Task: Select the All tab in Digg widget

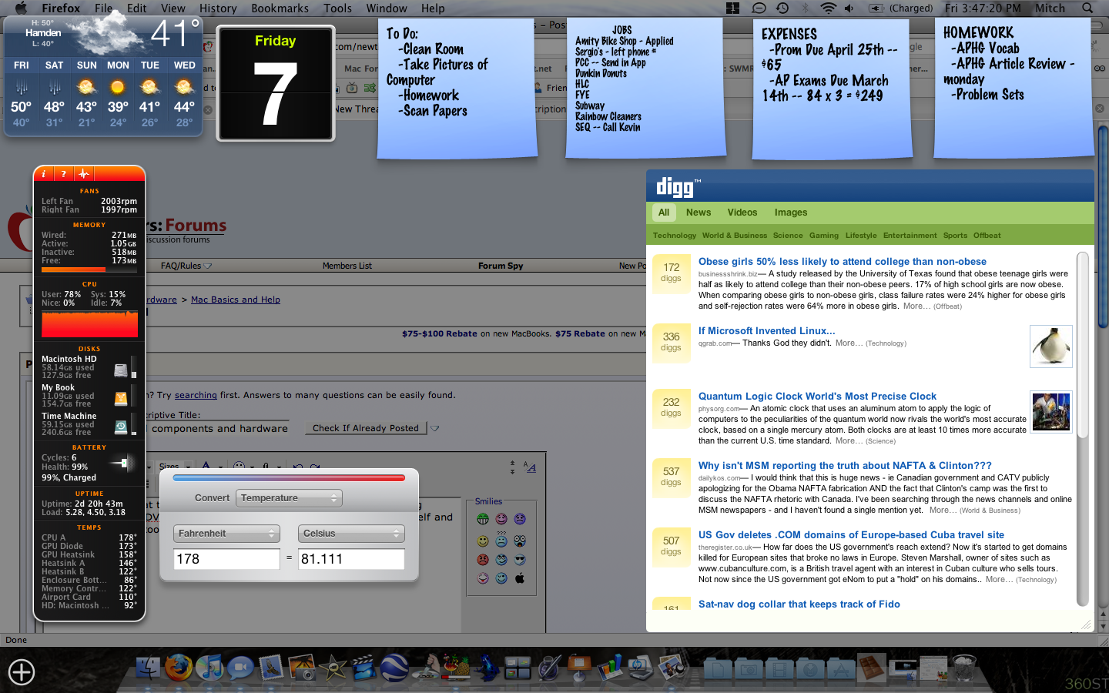Action: click(x=664, y=213)
